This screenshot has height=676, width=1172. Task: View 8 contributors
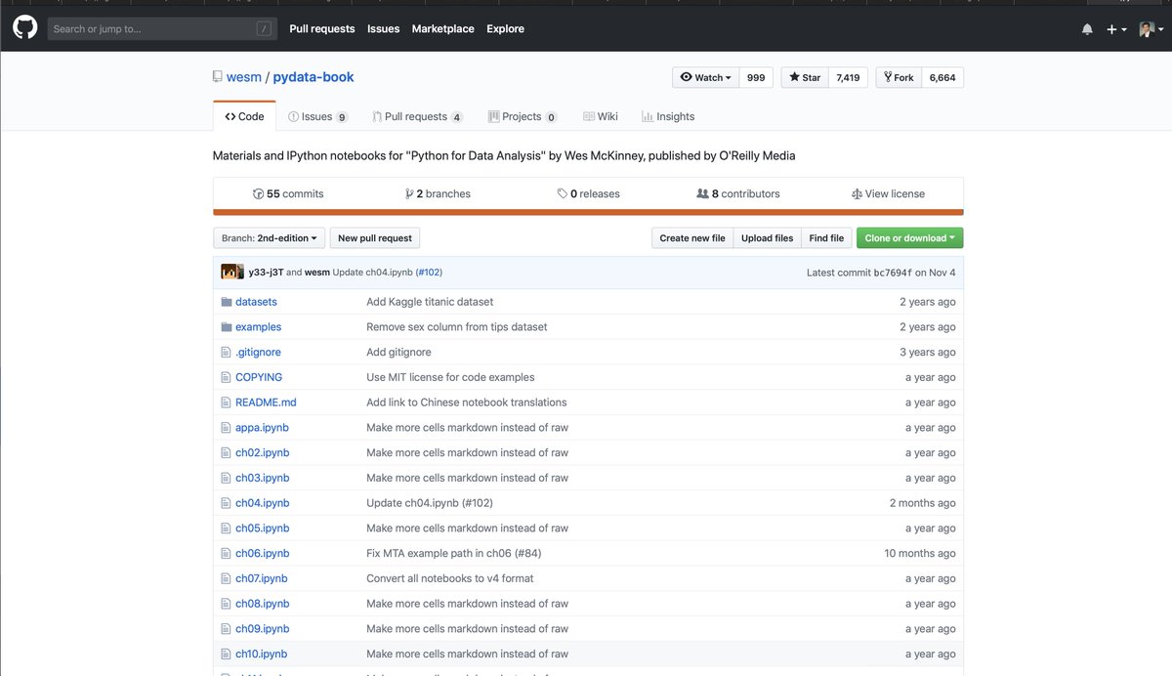click(x=738, y=193)
